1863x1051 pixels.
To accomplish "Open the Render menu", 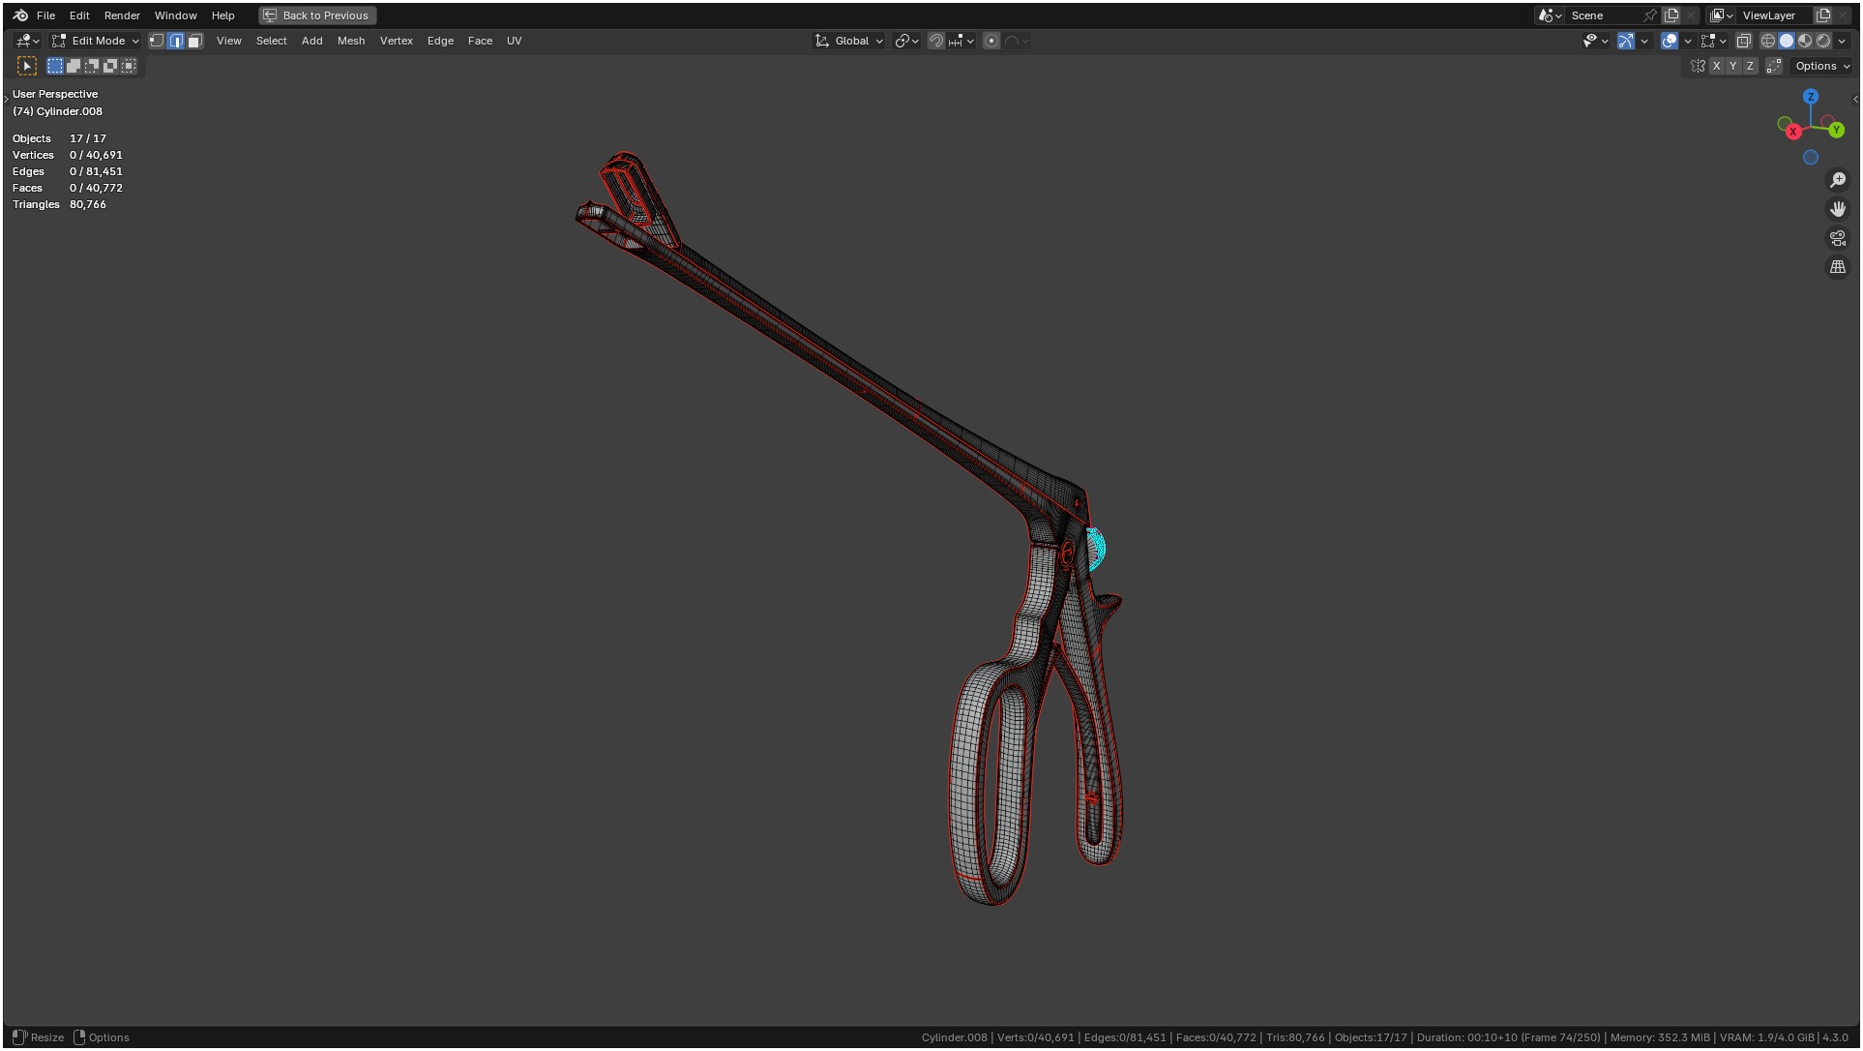I will [x=122, y=15].
